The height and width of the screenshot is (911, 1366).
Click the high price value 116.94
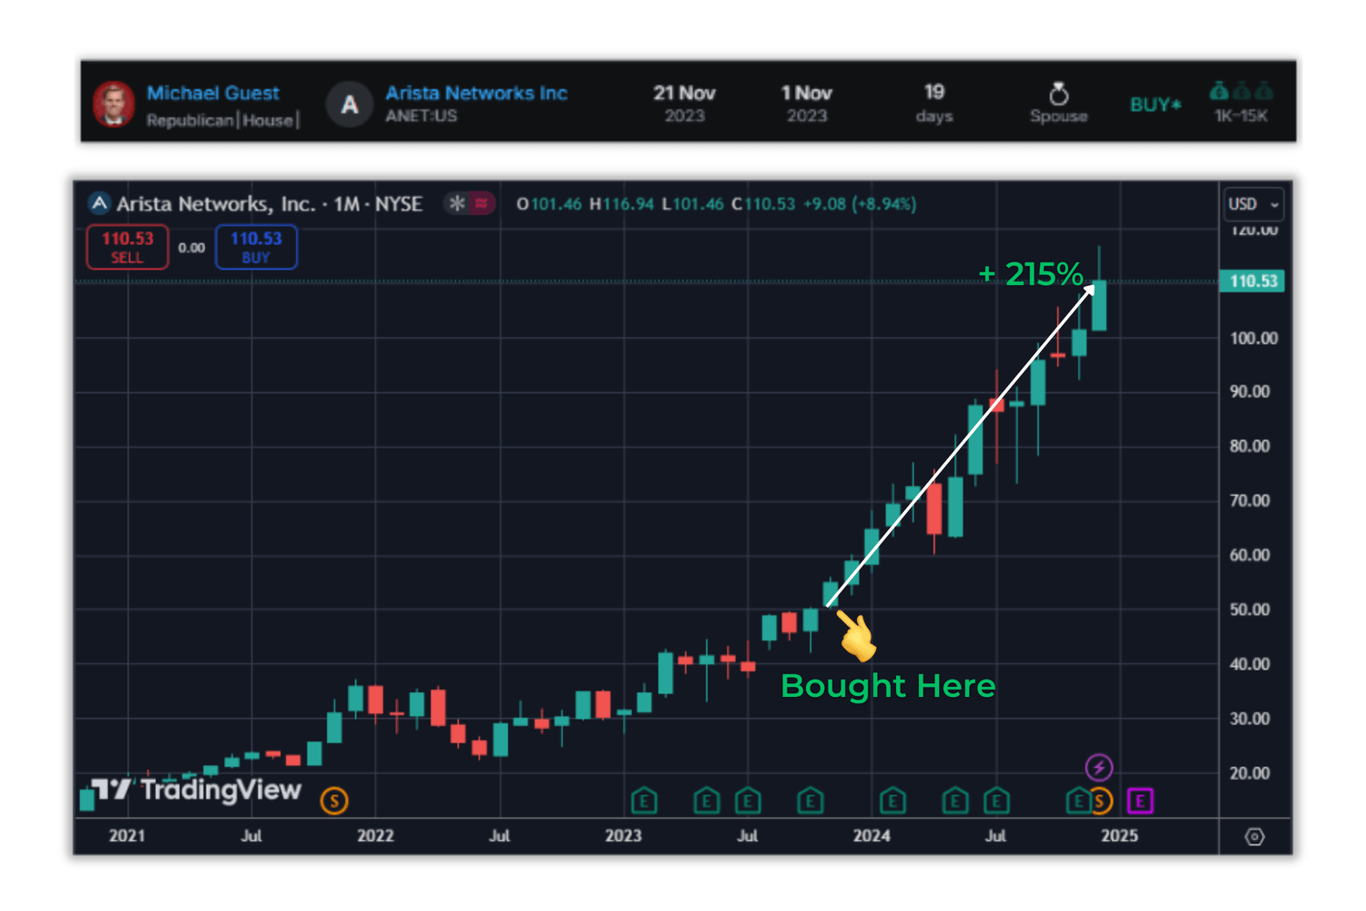(x=628, y=204)
